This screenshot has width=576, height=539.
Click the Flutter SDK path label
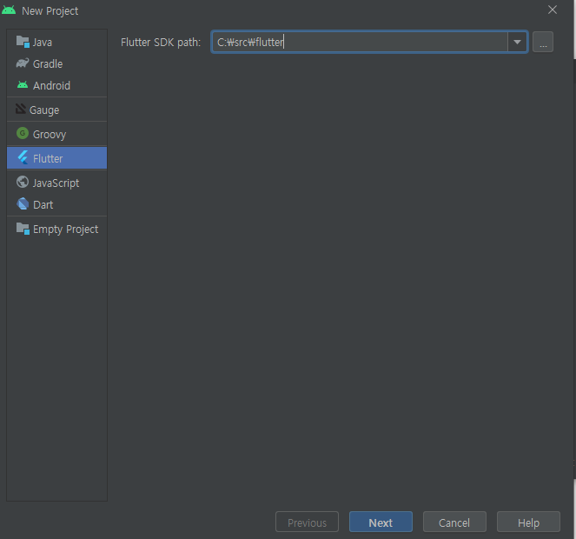tap(161, 43)
